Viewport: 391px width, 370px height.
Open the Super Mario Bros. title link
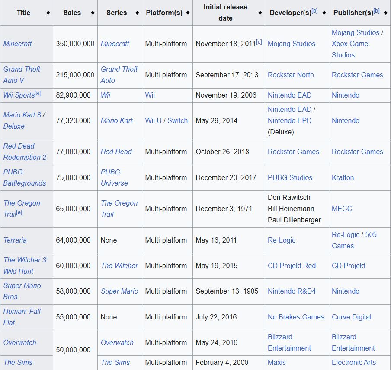pyautogui.click(x=22, y=291)
